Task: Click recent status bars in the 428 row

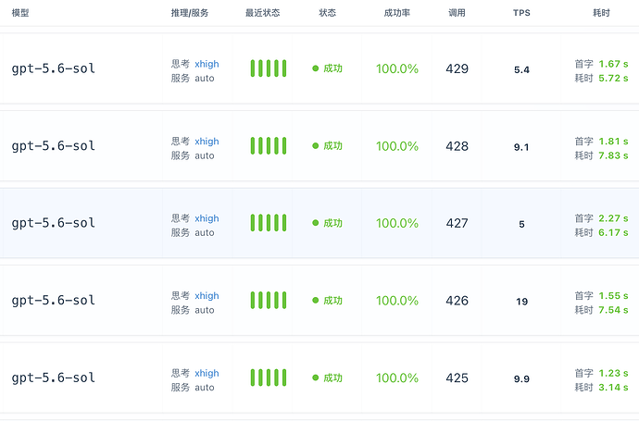Action: pos(269,146)
